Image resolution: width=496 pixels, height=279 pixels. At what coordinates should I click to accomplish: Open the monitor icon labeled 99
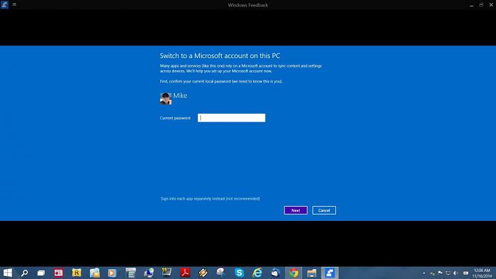coord(167,272)
